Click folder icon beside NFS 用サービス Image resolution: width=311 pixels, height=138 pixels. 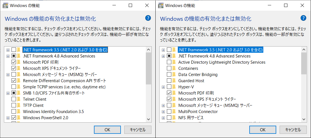pyautogui.click(x=174, y=118)
